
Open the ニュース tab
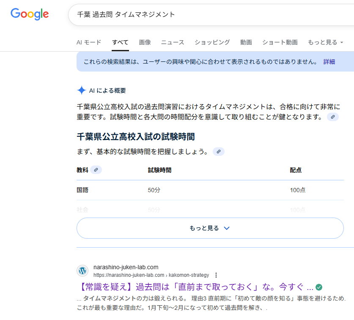tap(173, 42)
